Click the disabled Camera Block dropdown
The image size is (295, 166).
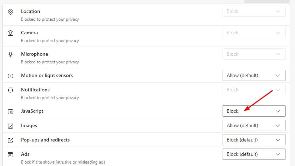click(x=254, y=33)
